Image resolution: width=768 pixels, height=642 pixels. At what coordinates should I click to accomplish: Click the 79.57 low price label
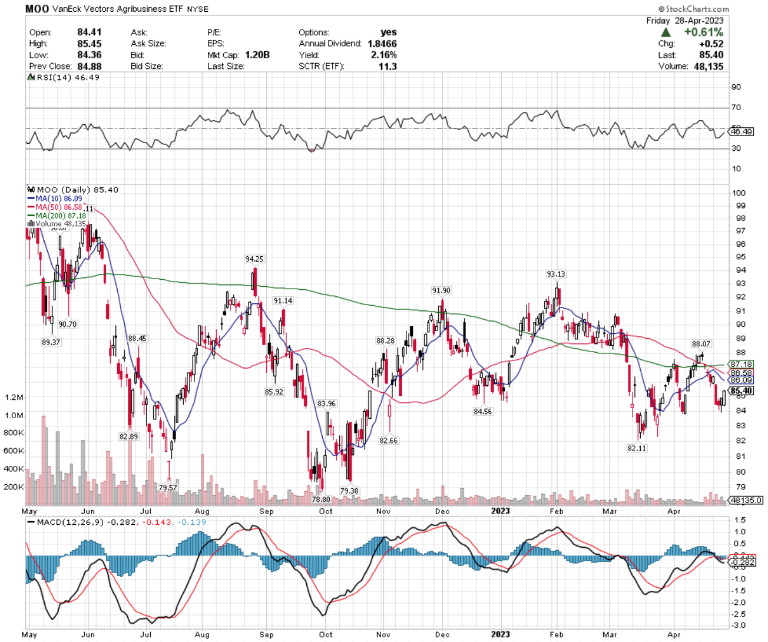[x=168, y=488]
